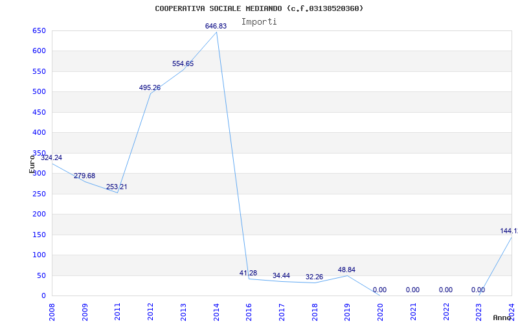Click the 2014 year axis label
The image size is (518, 324).
tap(216, 311)
